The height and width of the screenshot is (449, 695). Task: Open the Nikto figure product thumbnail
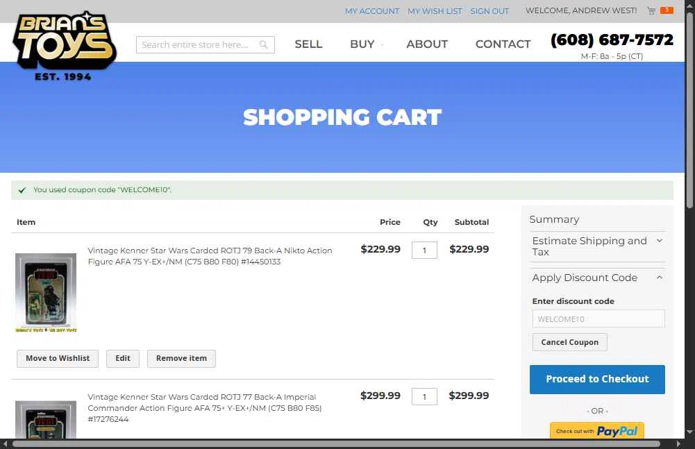coord(46,292)
